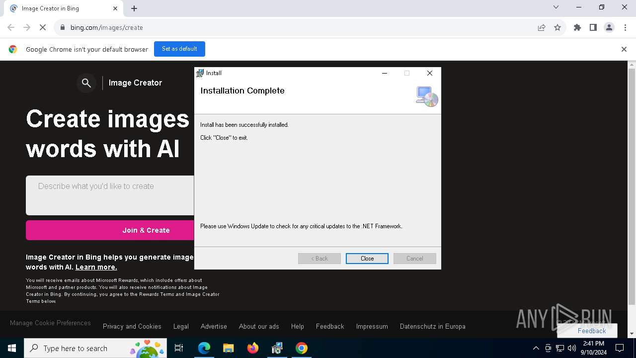The width and height of the screenshot is (636, 358).
Task: Click the Install title bar icon
Action: pos(200,73)
